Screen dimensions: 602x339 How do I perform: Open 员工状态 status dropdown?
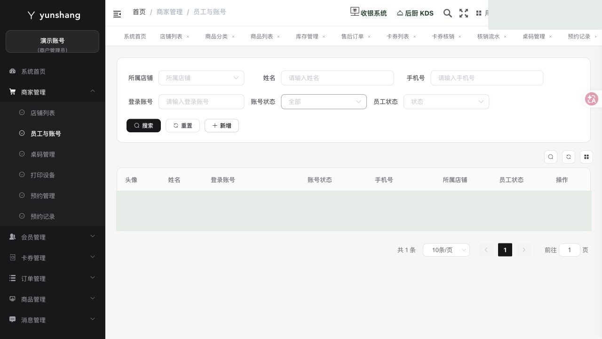446,102
